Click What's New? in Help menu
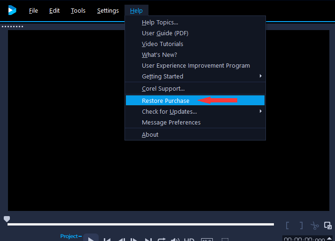Viewport: 335px width, 241px height. tap(195, 54)
